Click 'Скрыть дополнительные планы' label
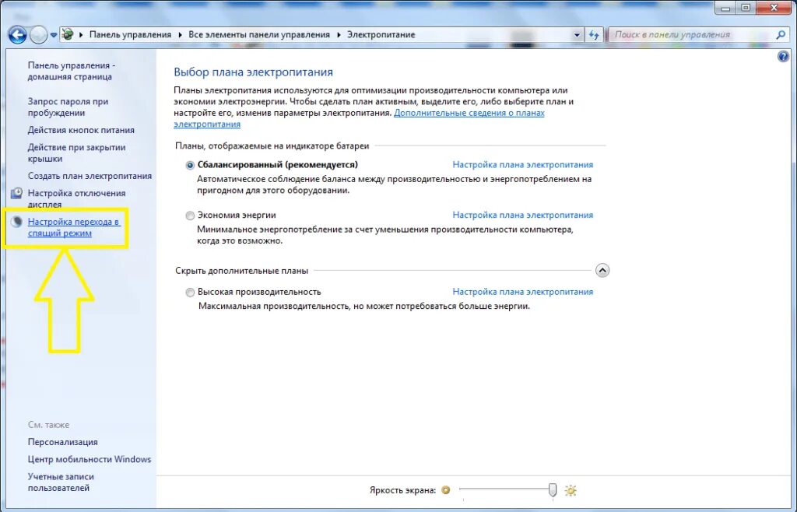The width and height of the screenshot is (797, 512). tap(241, 271)
